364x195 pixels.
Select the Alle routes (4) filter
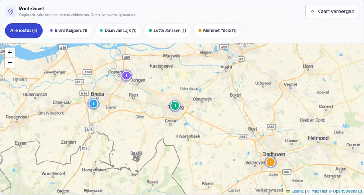pos(24,30)
